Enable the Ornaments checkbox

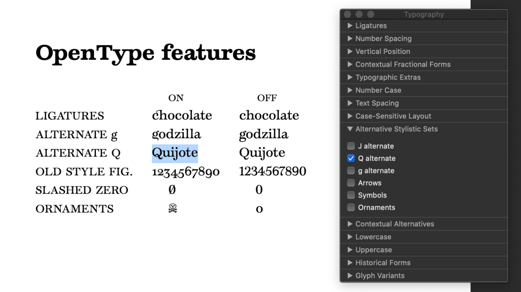pyautogui.click(x=351, y=208)
